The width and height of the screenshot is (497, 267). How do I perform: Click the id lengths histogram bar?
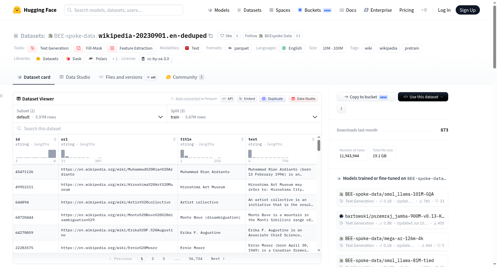(52, 154)
